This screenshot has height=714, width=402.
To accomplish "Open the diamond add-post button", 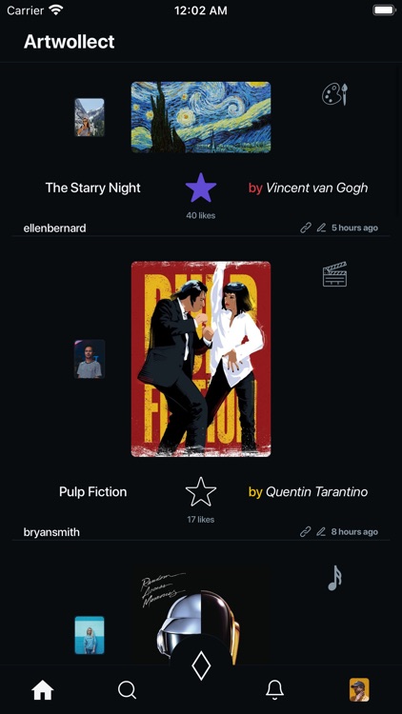I will [201, 666].
